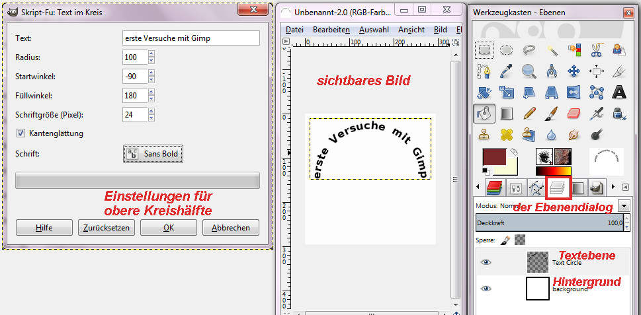Select the Flip tool
The width and height of the screenshot is (641, 315).
pos(574,92)
